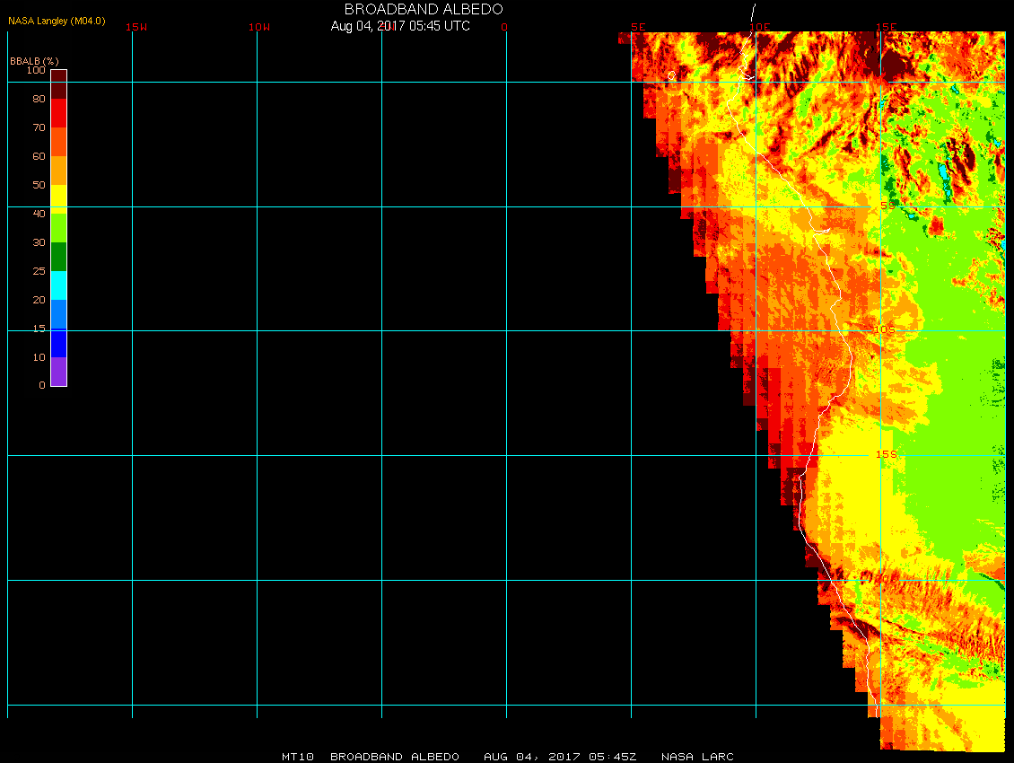
Task: Click the 15W longitude label
Action: (136, 27)
